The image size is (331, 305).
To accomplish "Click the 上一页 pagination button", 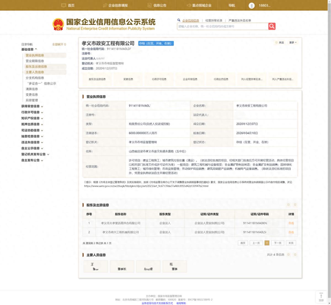I will click(x=256, y=243).
